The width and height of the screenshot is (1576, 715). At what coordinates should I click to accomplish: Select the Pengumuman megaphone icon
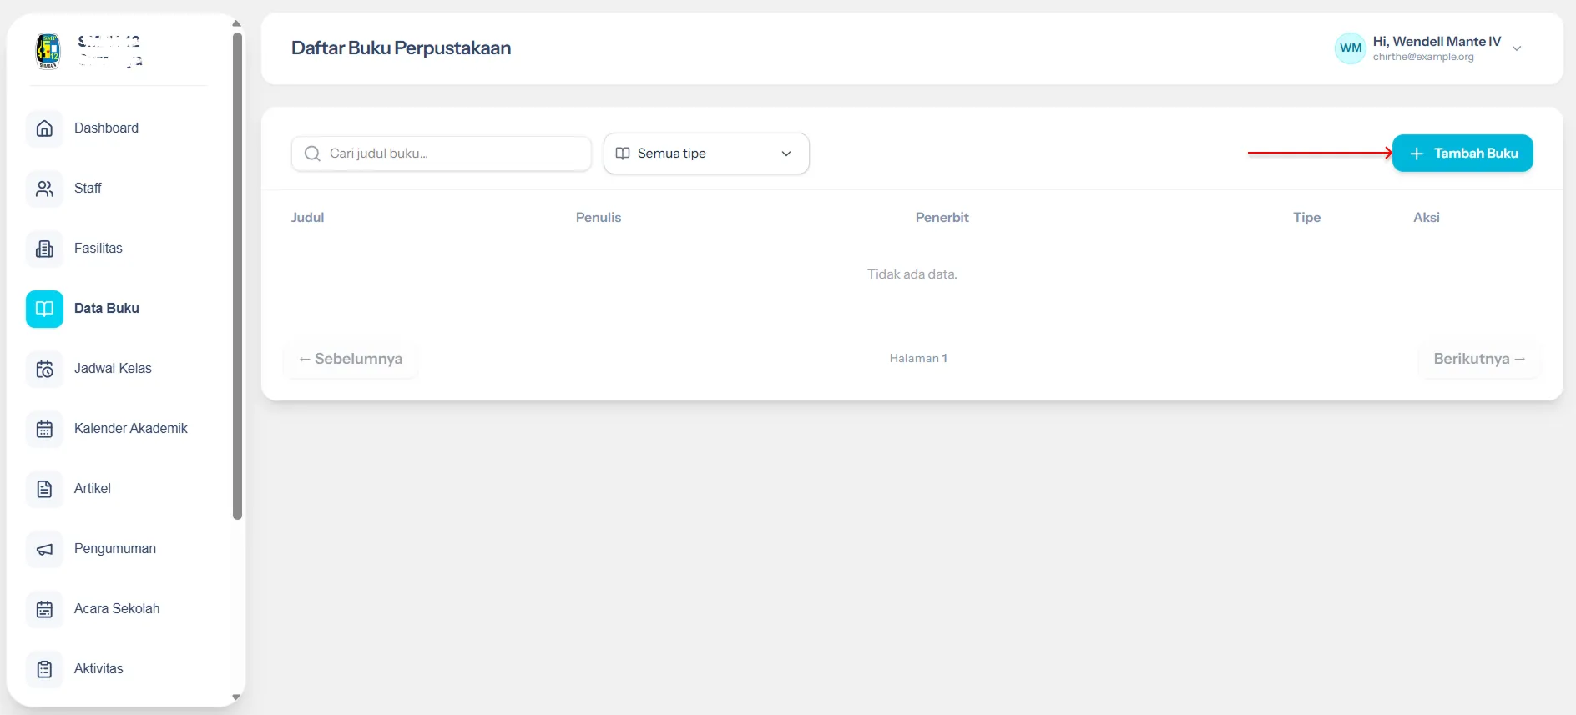click(44, 549)
